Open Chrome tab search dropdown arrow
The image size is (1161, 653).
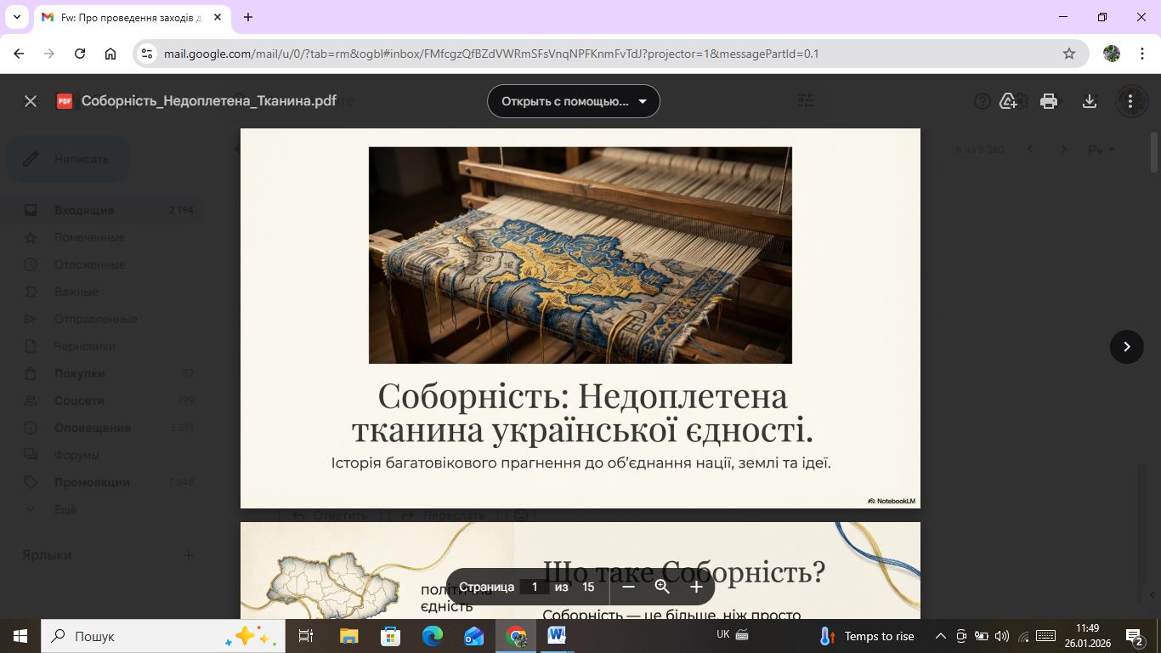[x=16, y=17]
